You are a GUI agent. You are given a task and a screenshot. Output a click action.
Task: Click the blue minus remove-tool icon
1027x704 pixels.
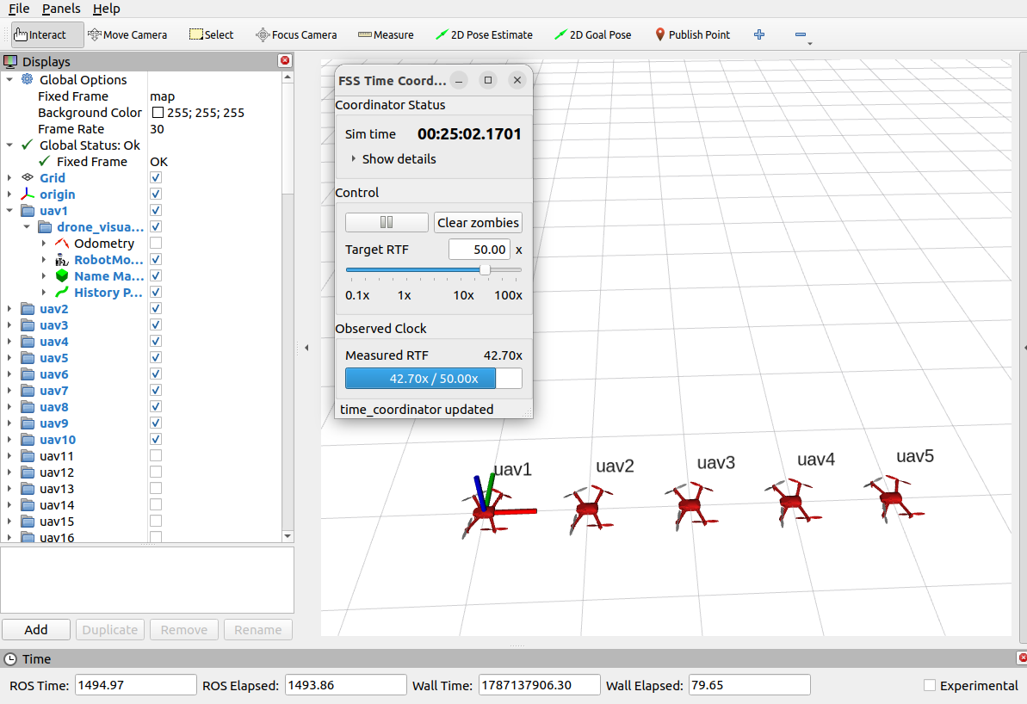tap(801, 34)
